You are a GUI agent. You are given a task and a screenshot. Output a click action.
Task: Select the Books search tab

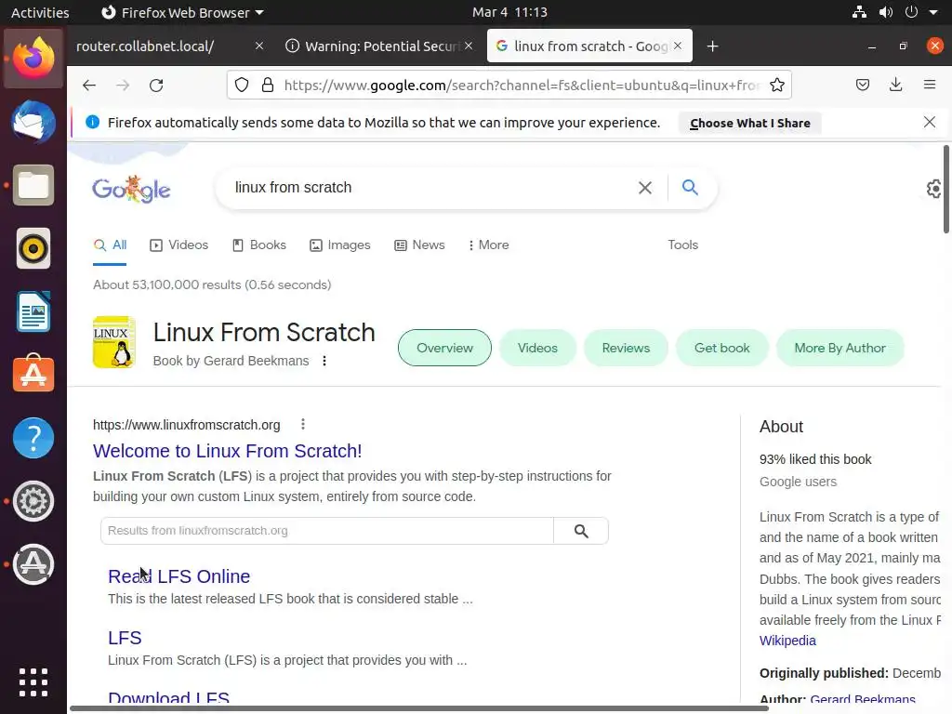259,245
